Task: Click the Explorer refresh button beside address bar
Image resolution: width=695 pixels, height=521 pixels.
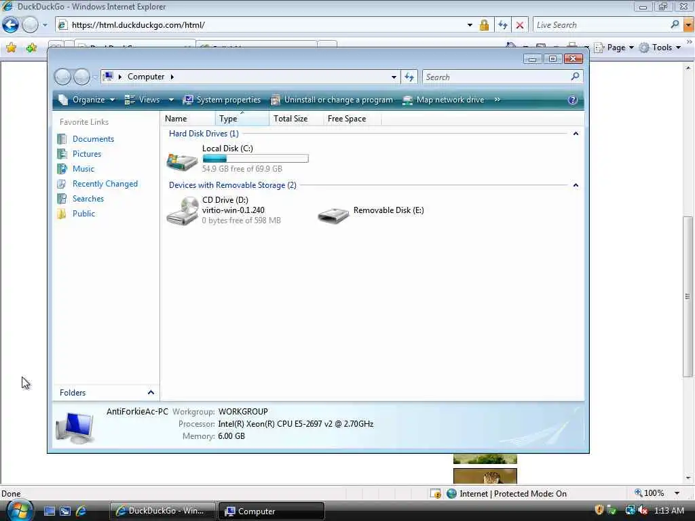Action: pyautogui.click(x=409, y=77)
